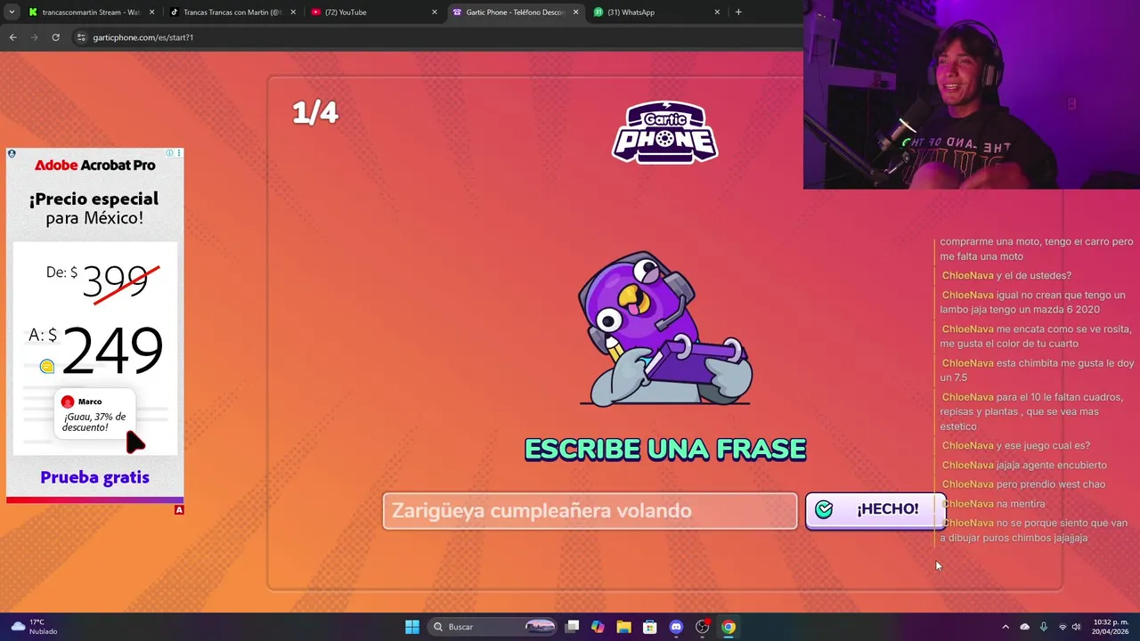1140x641 pixels.
Task: Click the address bar URL garticphone.com
Action: [x=142, y=37]
